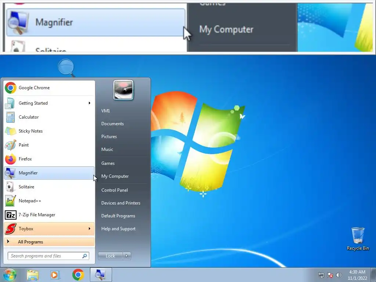Open Help and Support
The image size is (376, 282).
coord(119,229)
